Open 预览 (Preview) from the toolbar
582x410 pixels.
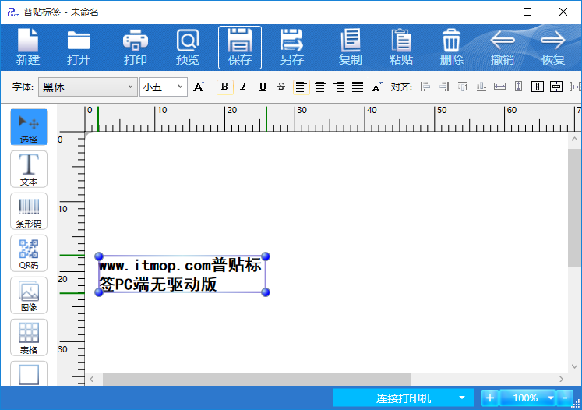(187, 47)
